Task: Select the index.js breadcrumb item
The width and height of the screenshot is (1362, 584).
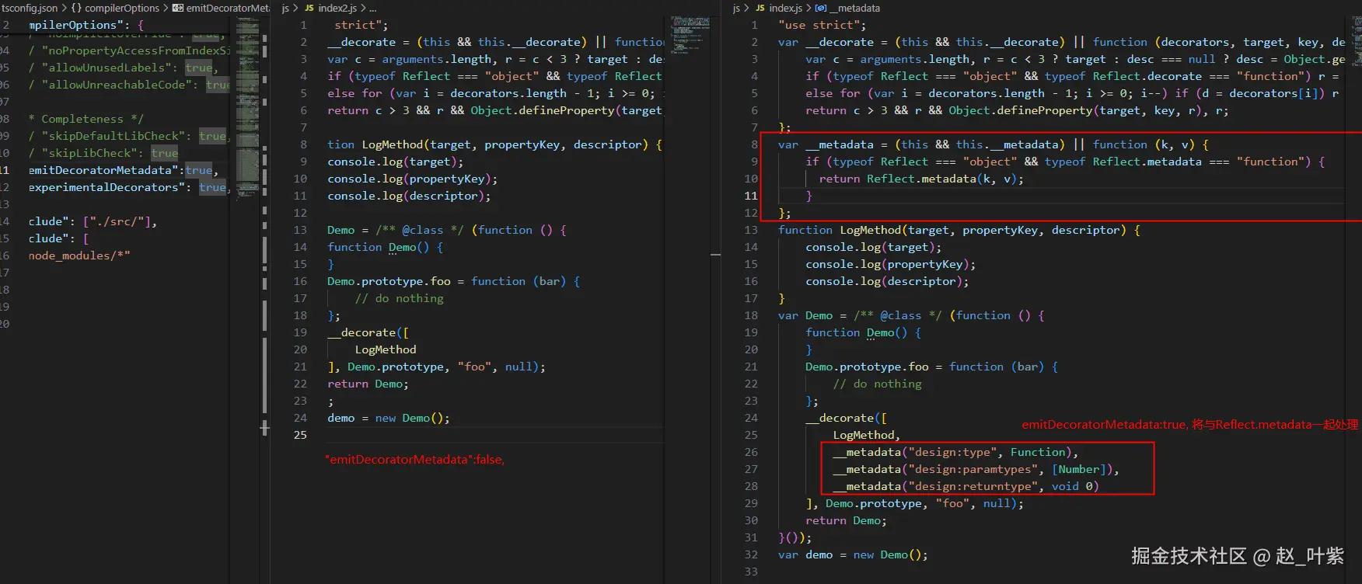Action: pos(785,8)
